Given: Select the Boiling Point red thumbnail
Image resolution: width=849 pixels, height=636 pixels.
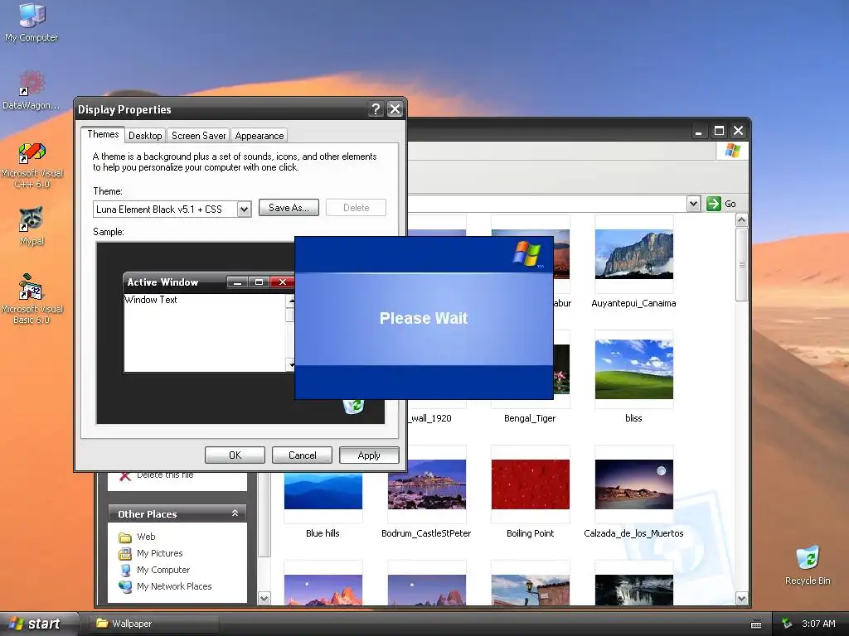Looking at the screenshot, I should coord(530,484).
